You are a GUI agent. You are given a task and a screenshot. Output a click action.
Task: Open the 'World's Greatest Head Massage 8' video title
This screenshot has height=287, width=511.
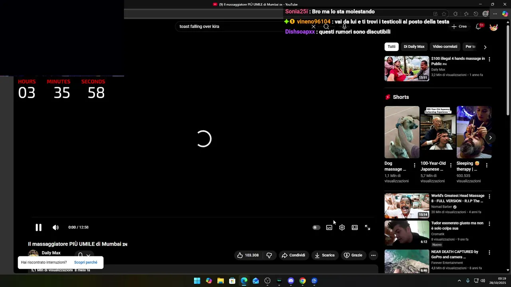458,198
